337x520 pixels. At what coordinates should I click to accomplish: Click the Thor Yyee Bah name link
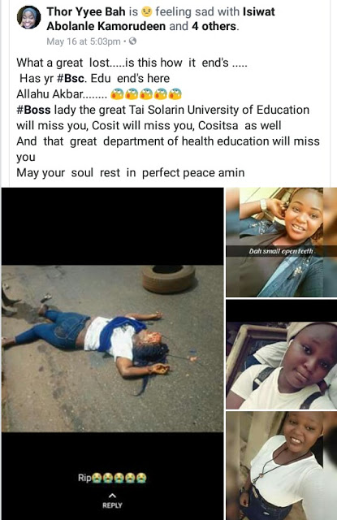tap(86, 12)
